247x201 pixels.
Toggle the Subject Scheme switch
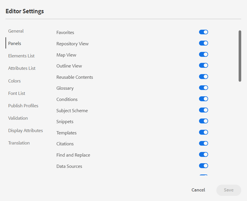tap(204, 110)
